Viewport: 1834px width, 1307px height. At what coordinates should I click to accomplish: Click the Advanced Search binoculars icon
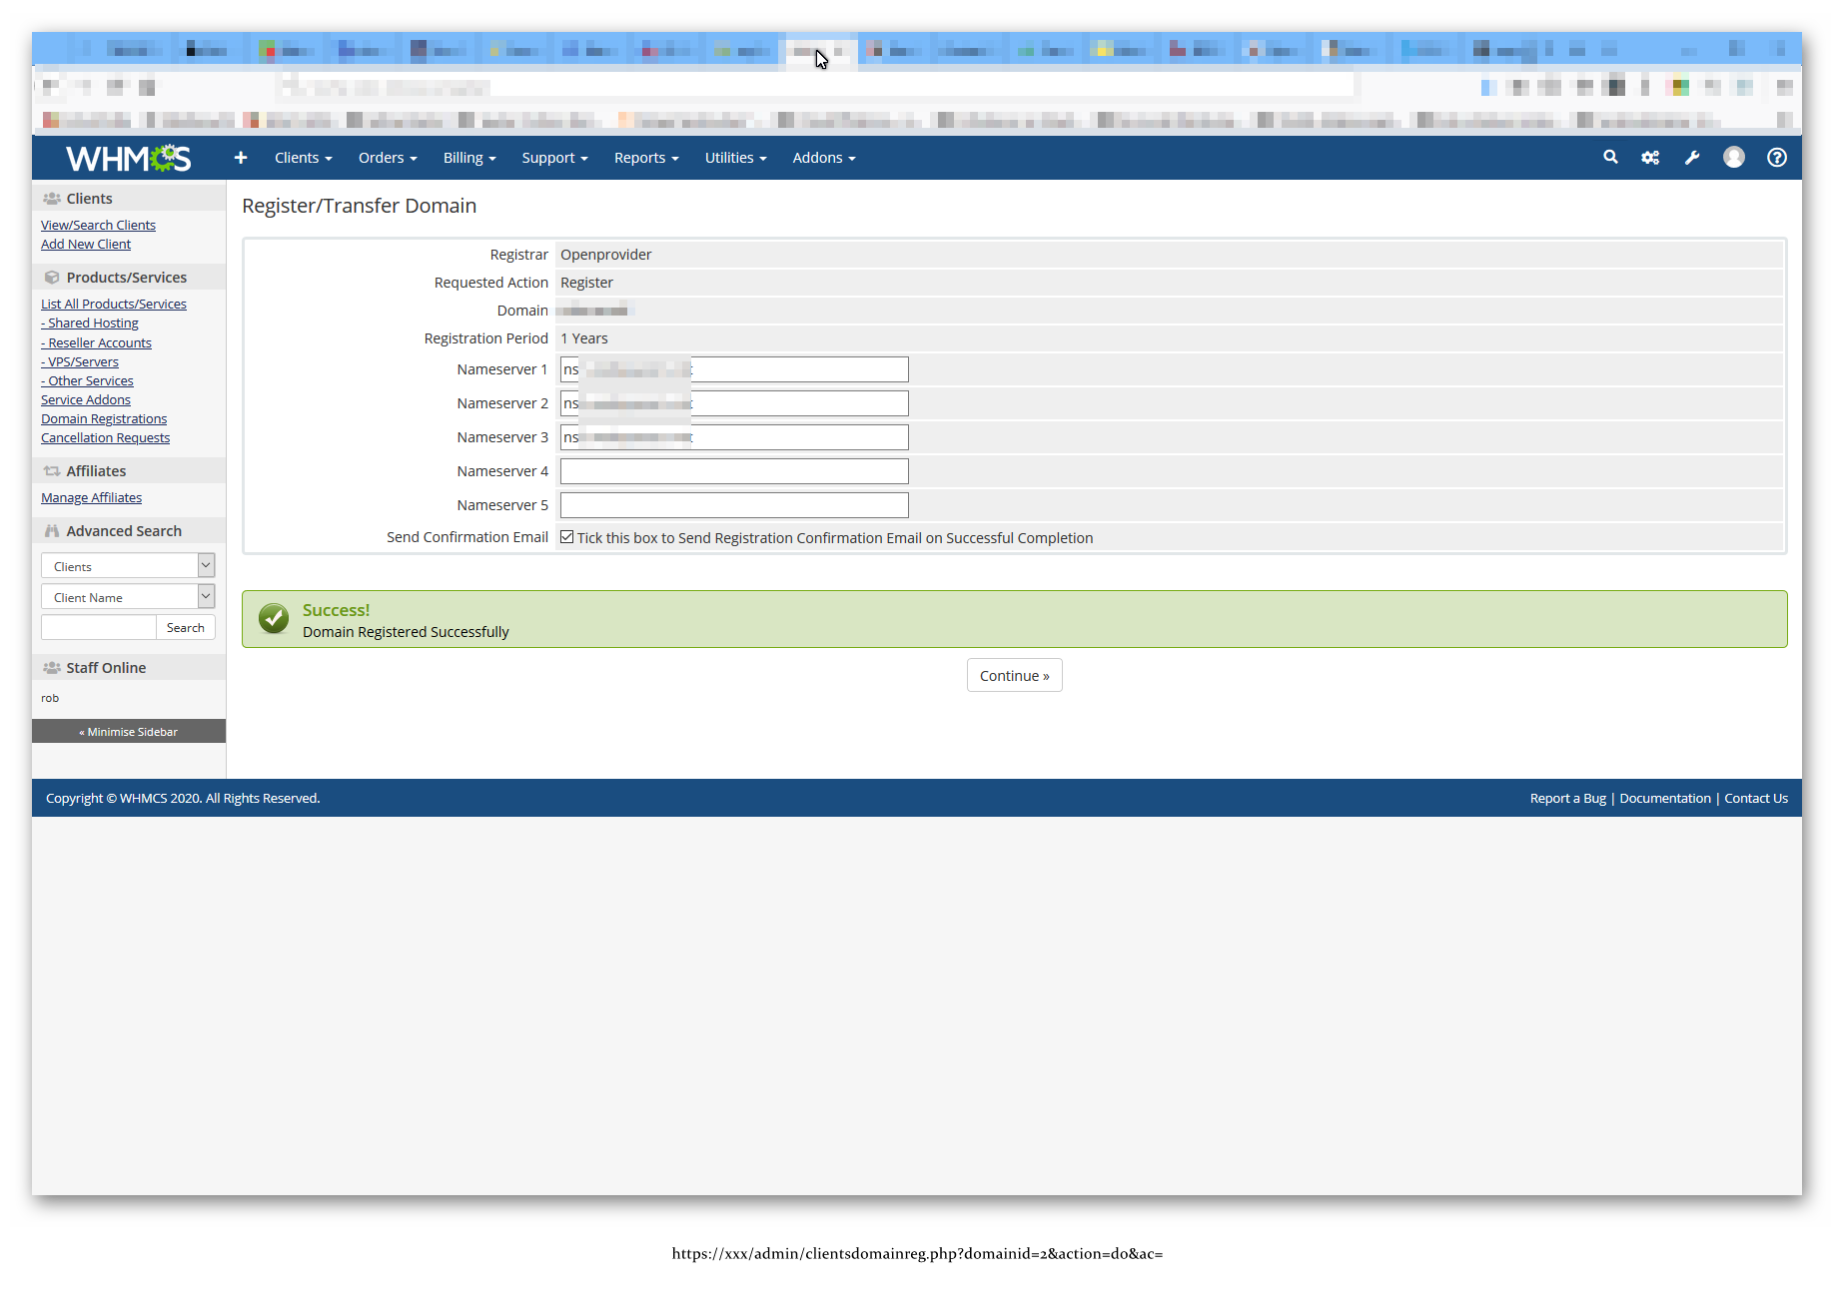point(52,530)
